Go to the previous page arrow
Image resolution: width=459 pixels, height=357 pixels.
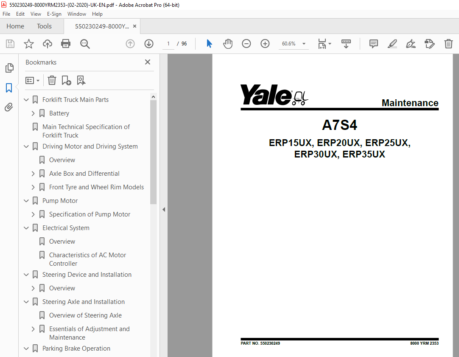pos(130,44)
